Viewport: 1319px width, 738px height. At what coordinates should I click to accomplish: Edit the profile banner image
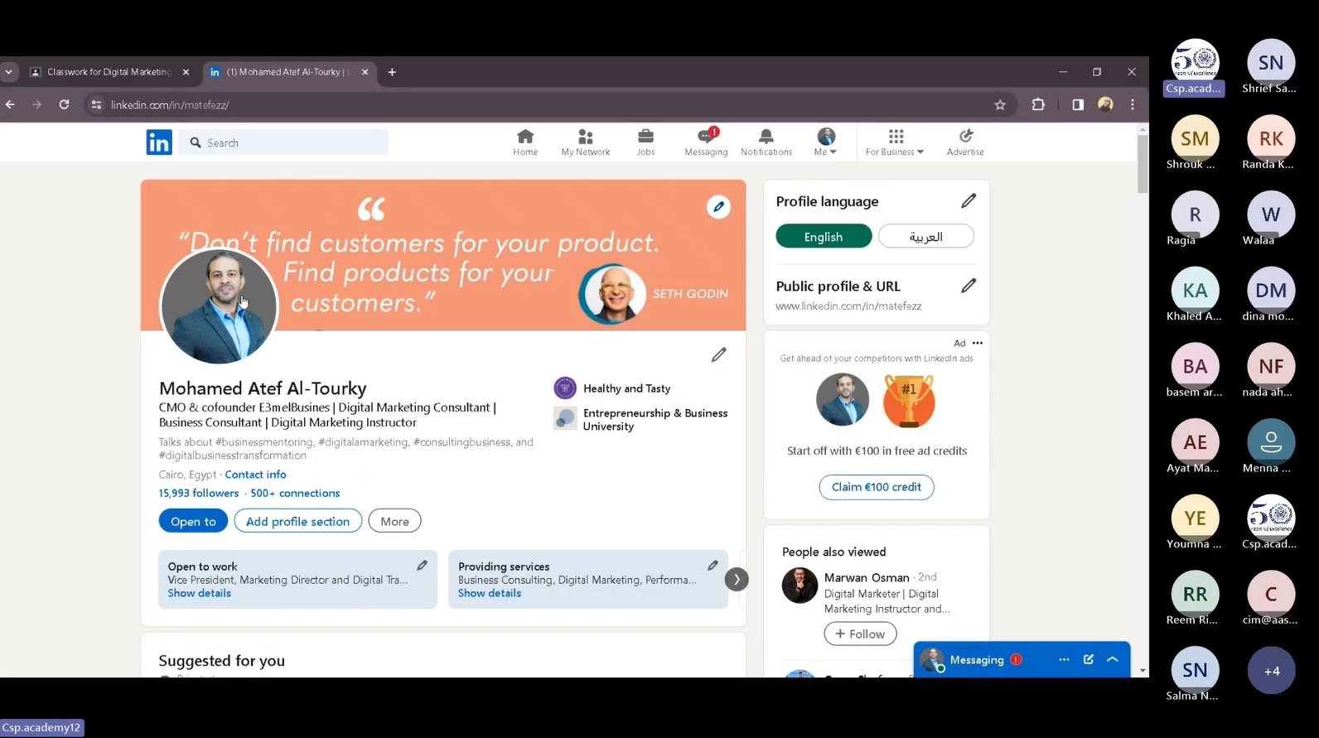pyautogui.click(x=718, y=207)
